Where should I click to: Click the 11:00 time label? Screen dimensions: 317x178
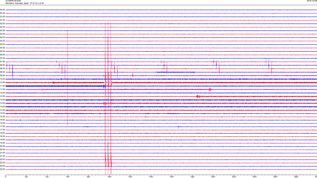tap(2, 86)
